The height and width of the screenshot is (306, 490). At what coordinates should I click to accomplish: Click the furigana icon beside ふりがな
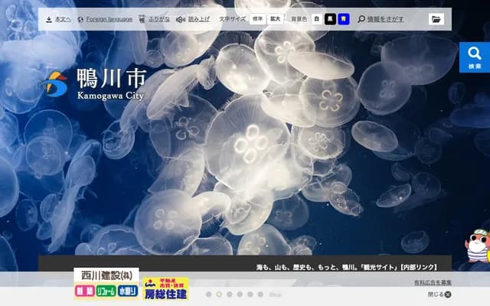(x=142, y=19)
